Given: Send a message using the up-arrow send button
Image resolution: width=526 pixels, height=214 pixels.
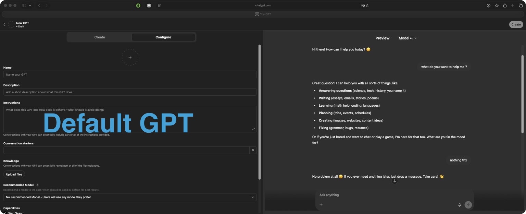Looking at the screenshot, I should (x=468, y=204).
